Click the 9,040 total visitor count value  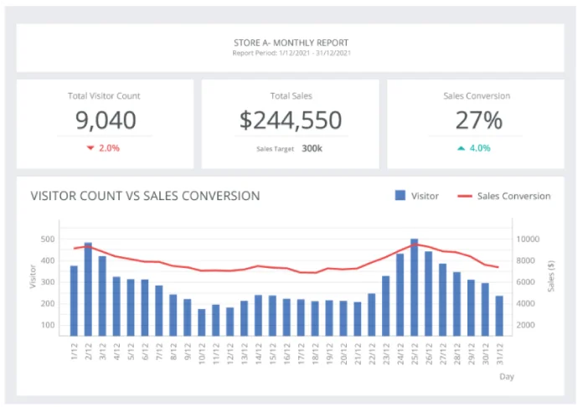point(106,121)
